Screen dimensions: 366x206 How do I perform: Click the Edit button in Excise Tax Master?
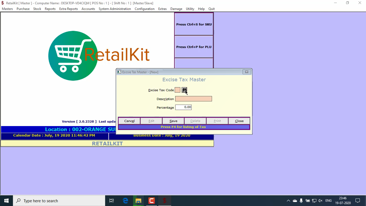point(151,121)
